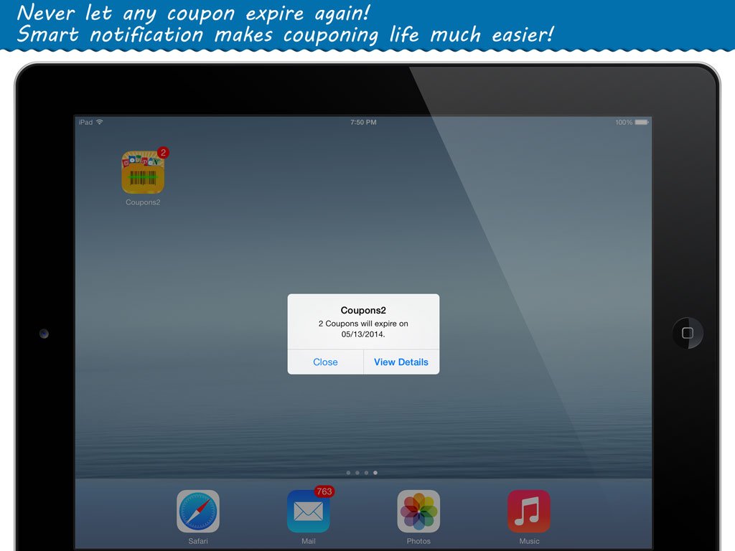The width and height of the screenshot is (735, 551).
Task: Open the Photos app icon
Action: coord(418,511)
